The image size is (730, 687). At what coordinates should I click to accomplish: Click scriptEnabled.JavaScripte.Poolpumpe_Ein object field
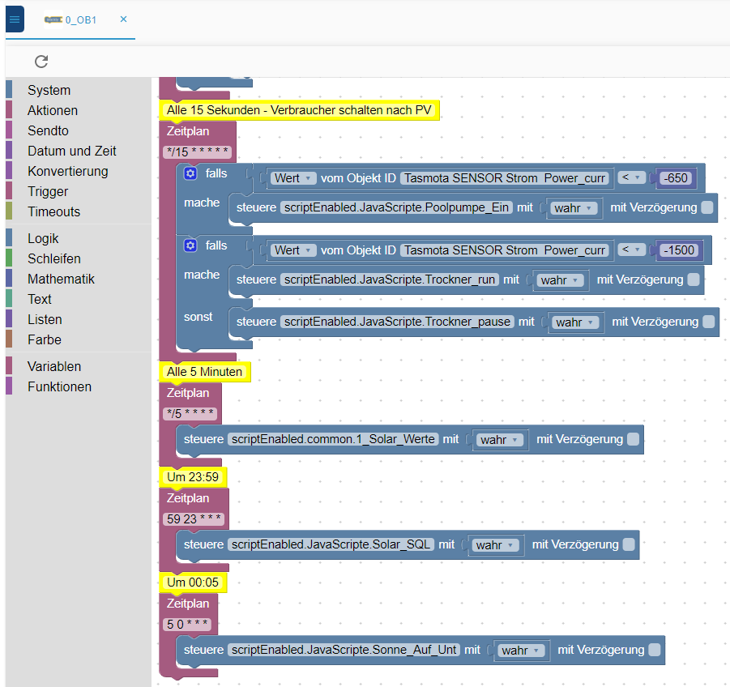click(x=397, y=207)
